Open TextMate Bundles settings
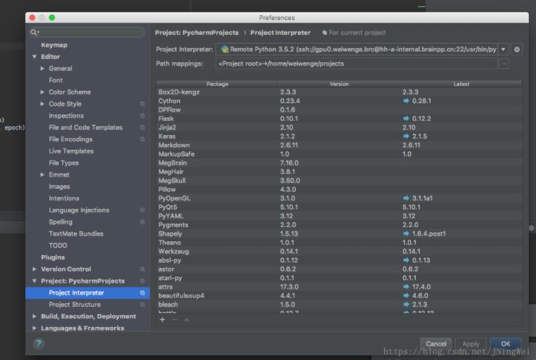The image size is (536, 360). point(76,234)
